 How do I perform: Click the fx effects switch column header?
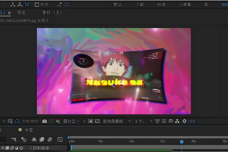pos(3,148)
